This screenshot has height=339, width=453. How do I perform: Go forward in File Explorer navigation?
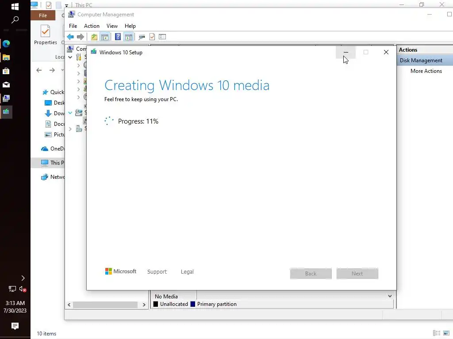[52, 70]
